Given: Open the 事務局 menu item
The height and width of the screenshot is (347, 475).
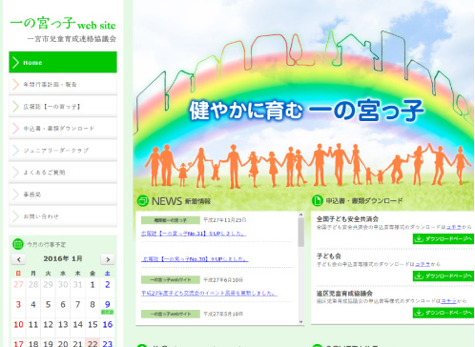Looking at the screenshot, I should pos(63,194).
